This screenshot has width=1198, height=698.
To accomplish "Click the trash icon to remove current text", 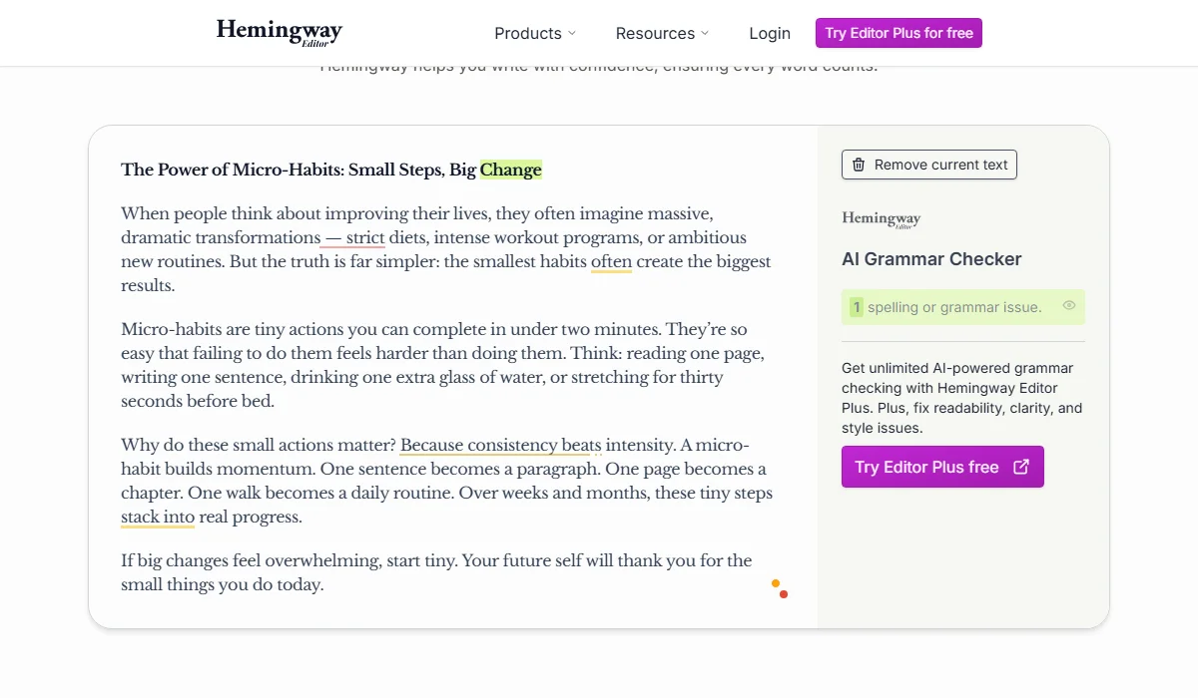I will [860, 165].
